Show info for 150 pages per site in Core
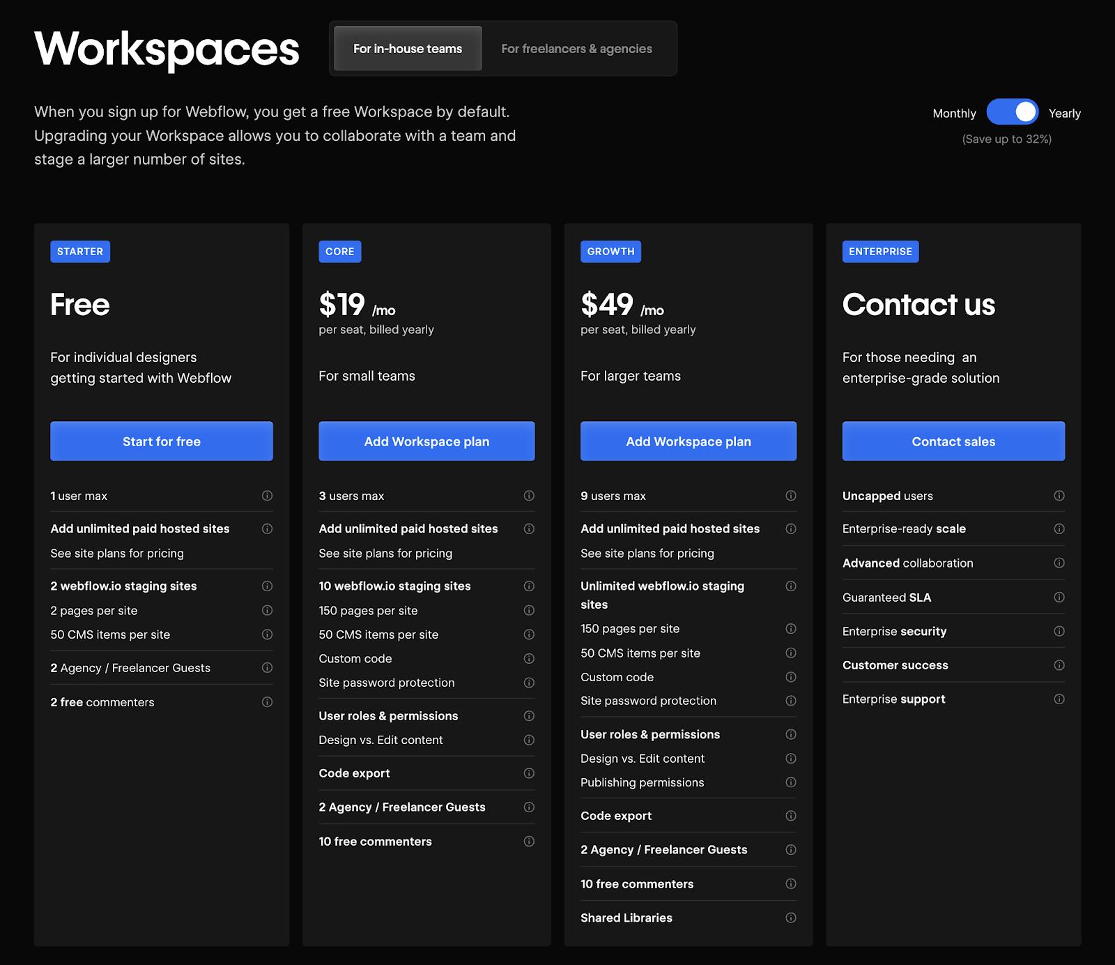Screen dimensions: 1115x965 click(x=529, y=610)
